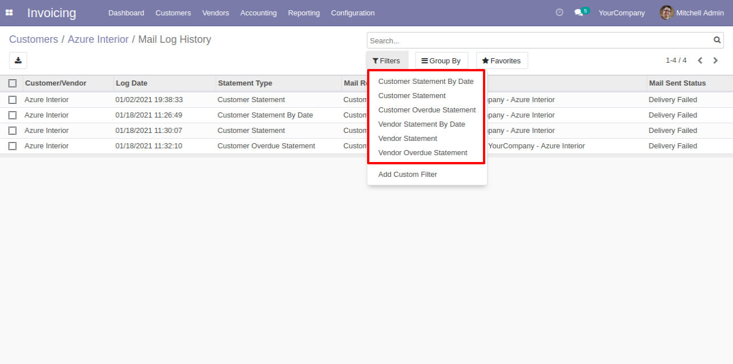Expand the Group By dropdown
This screenshot has height=364, width=733.
point(441,60)
